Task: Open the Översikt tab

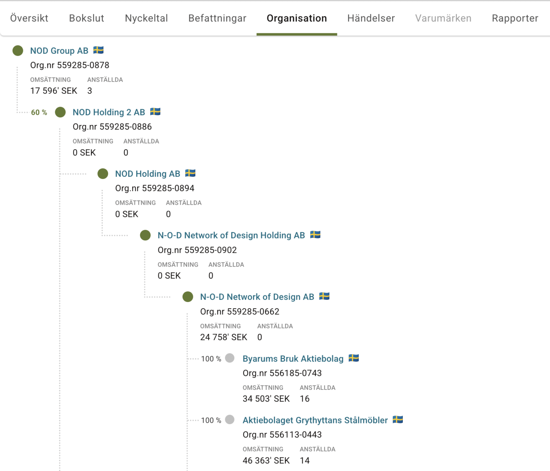Action: click(x=29, y=18)
